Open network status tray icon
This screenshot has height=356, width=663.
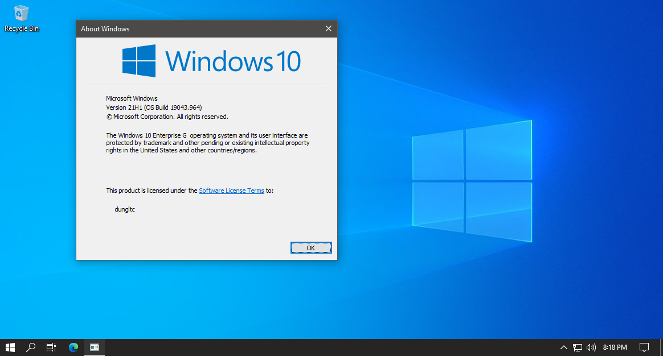[577, 347]
